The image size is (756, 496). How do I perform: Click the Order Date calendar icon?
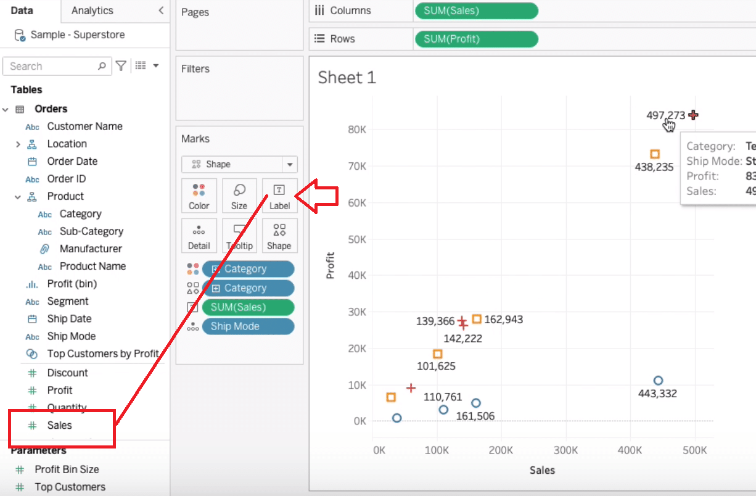pos(32,162)
